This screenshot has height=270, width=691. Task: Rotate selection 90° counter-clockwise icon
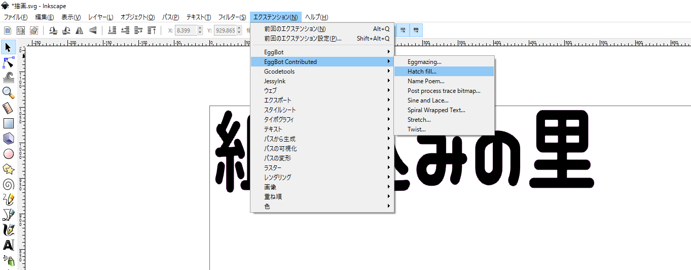(x=53, y=30)
